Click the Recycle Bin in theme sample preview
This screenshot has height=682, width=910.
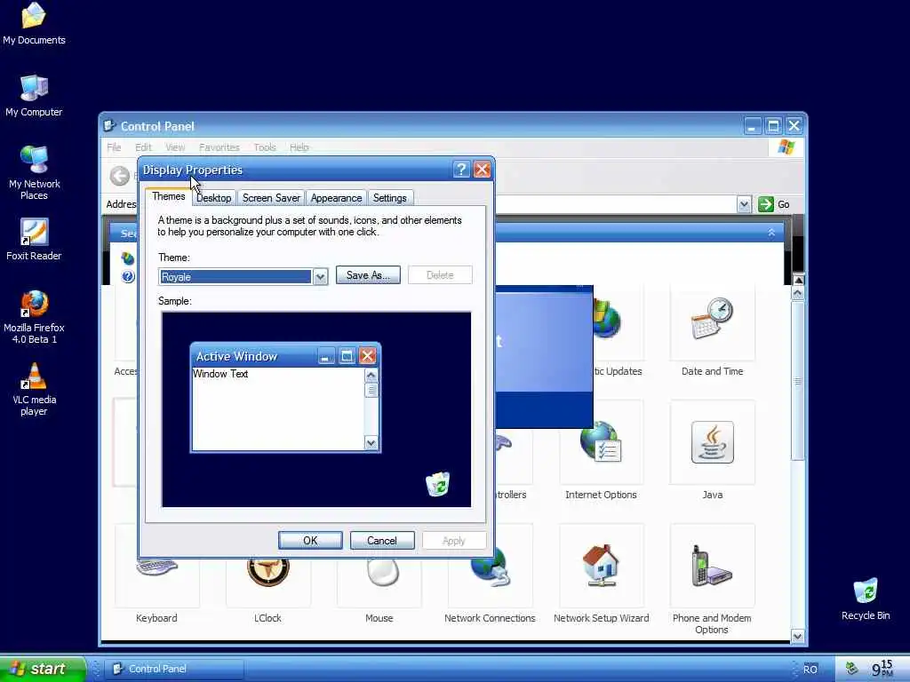coord(437,484)
